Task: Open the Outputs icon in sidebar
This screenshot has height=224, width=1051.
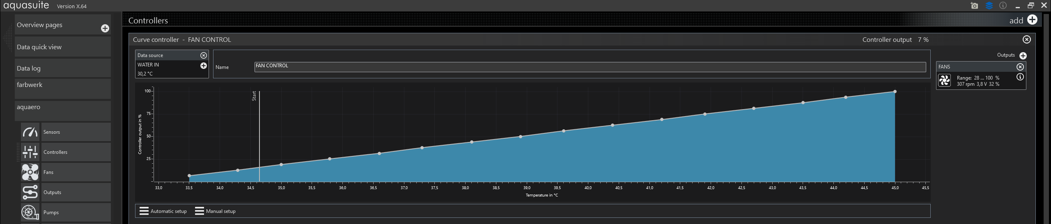Action: tap(30, 192)
